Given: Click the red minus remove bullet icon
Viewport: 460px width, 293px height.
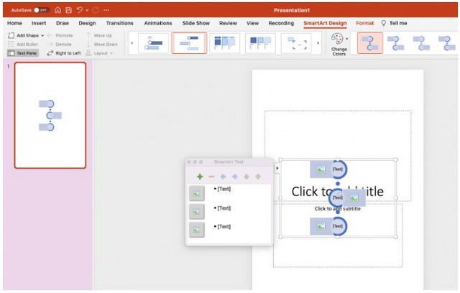Looking at the screenshot, I should (x=211, y=177).
